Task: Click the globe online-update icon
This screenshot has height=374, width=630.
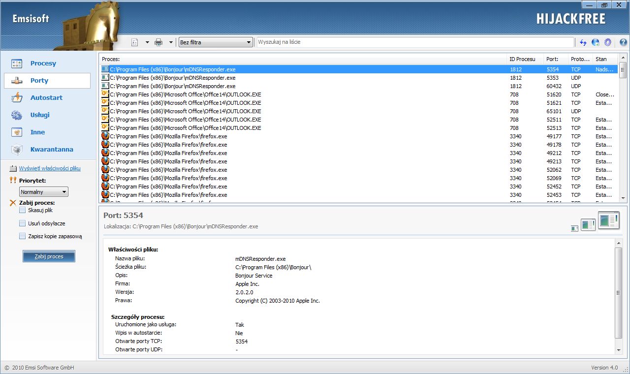Action: click(x=596, y=42)
